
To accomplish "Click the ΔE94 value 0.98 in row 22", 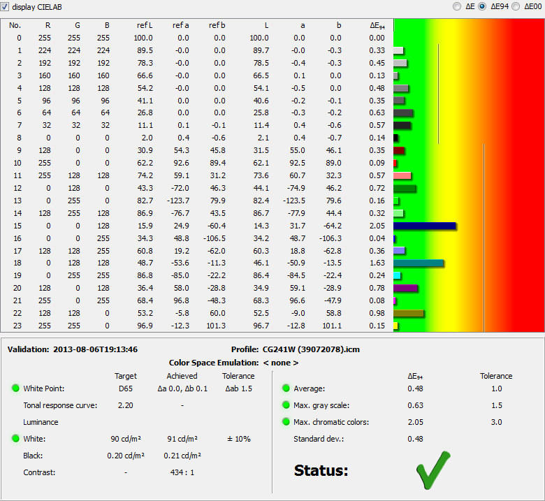I will (x=377, y=313).
